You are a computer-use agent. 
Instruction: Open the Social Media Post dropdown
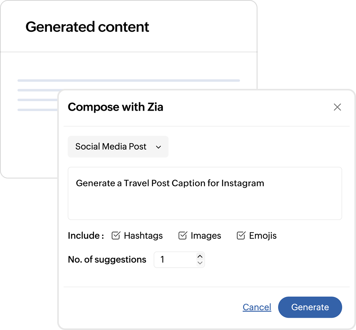(118, 147)
